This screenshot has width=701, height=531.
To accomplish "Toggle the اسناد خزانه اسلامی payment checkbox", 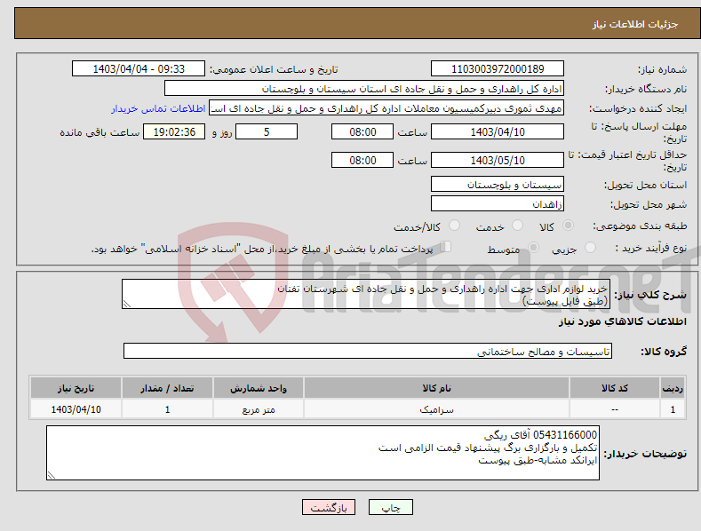I will [x=446, y=247].
